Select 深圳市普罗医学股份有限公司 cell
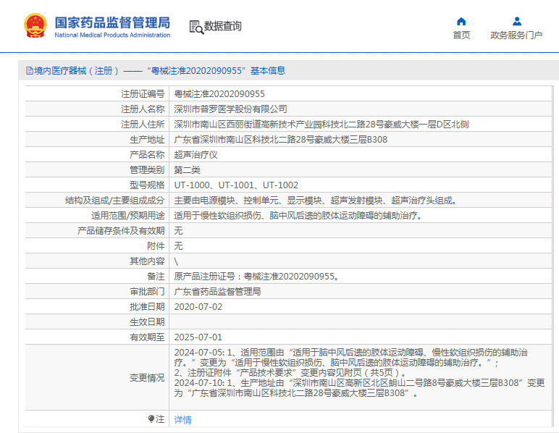This screenshot has width=559, height=433. click(x=231, y=109)
